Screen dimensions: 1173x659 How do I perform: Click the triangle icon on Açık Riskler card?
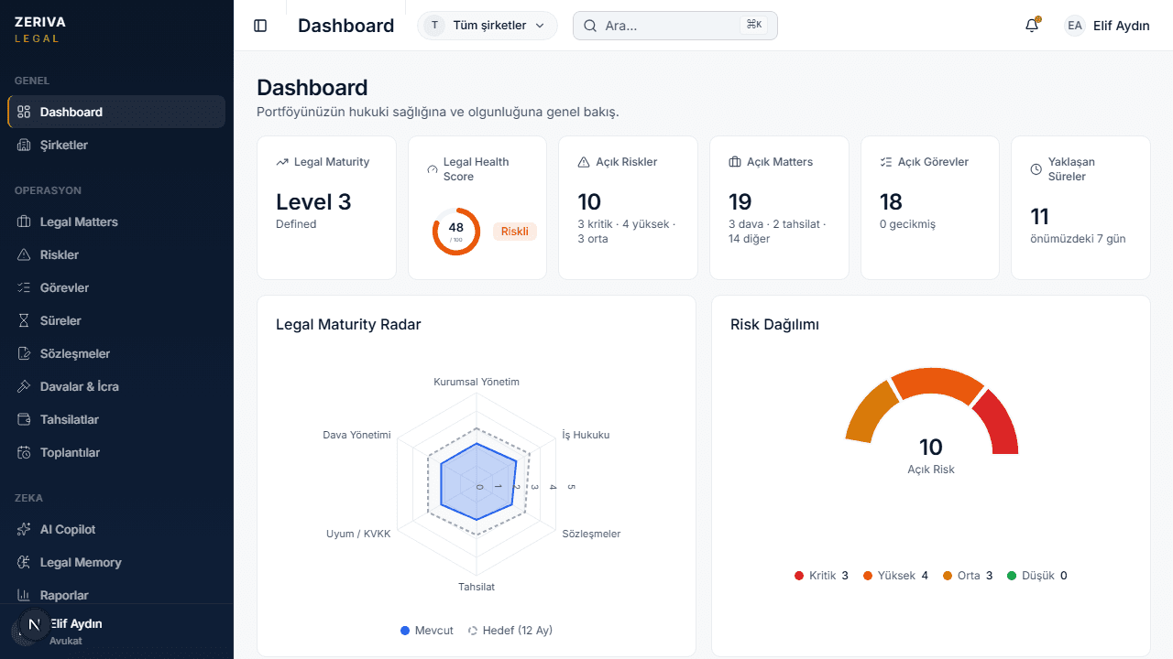[x=584, y=162]
